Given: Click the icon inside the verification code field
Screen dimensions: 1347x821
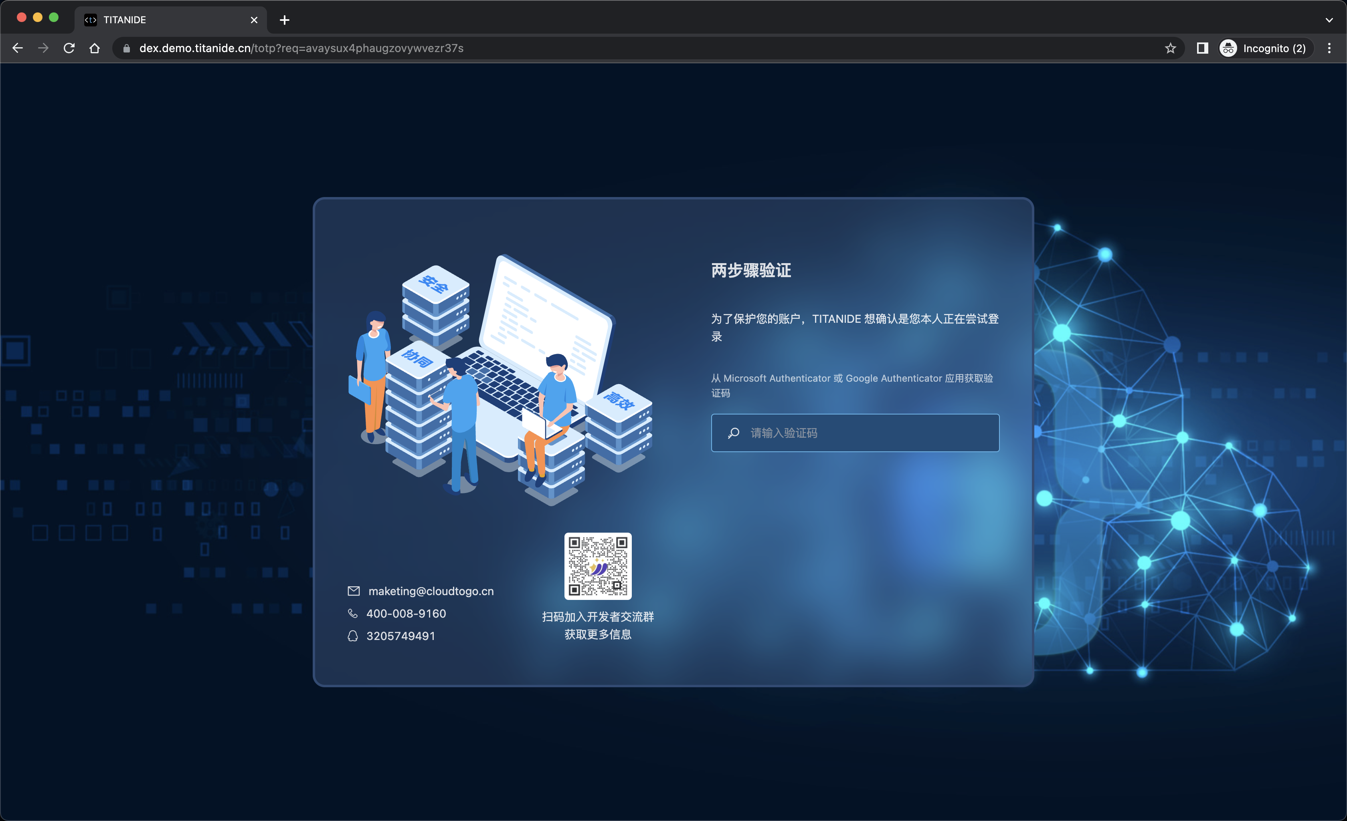Looking at the screenshot, I should tap(734, 433).
